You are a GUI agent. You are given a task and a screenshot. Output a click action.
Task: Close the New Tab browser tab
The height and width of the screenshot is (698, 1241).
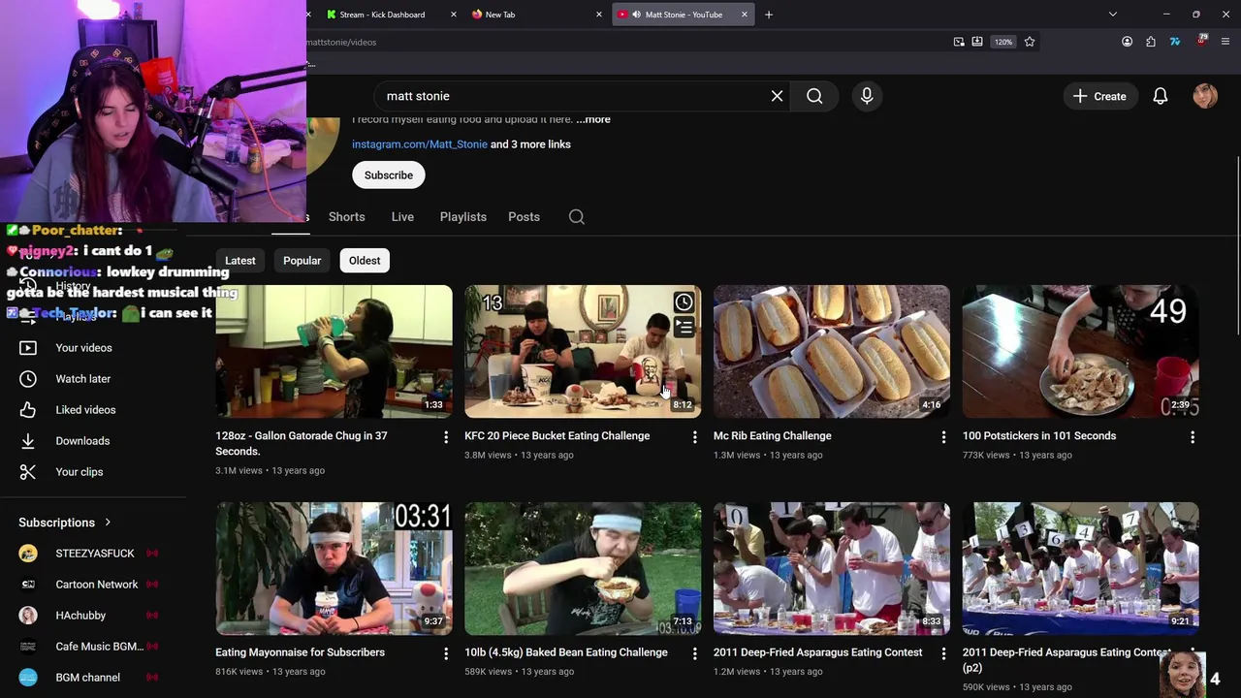(x=598, y=15)
